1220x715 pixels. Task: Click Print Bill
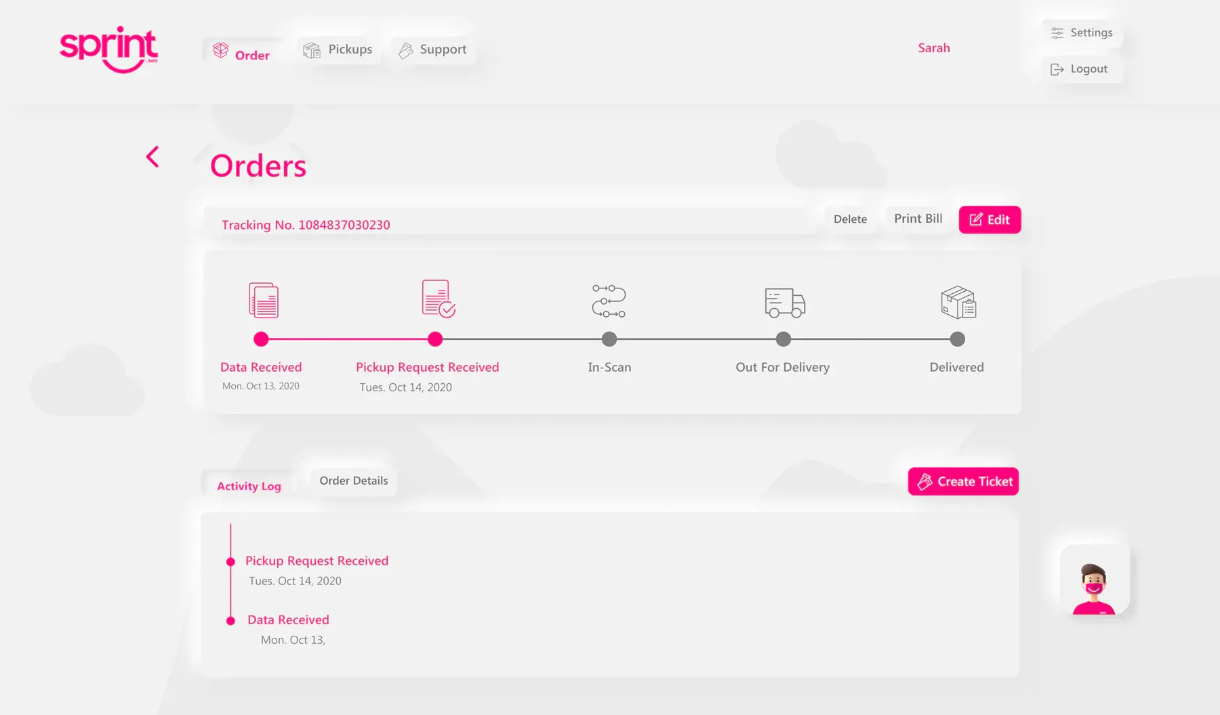918,219
